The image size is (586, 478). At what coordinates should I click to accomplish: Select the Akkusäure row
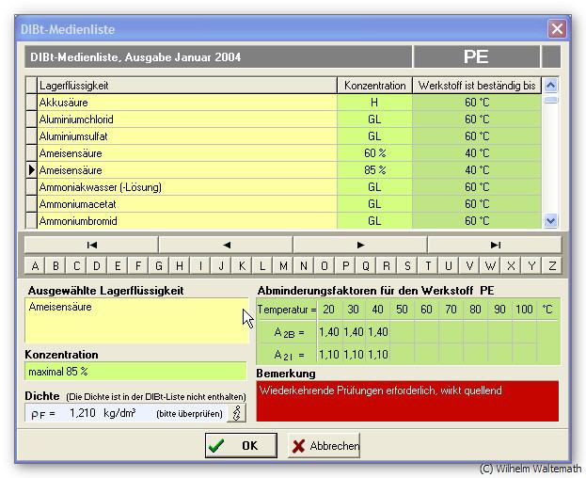click(186, 103)
